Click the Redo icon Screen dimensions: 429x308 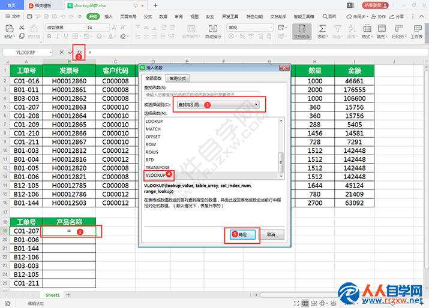71,16
